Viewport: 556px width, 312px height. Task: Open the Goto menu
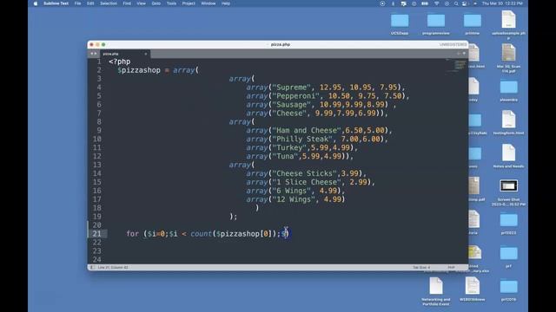pos(156,3)
